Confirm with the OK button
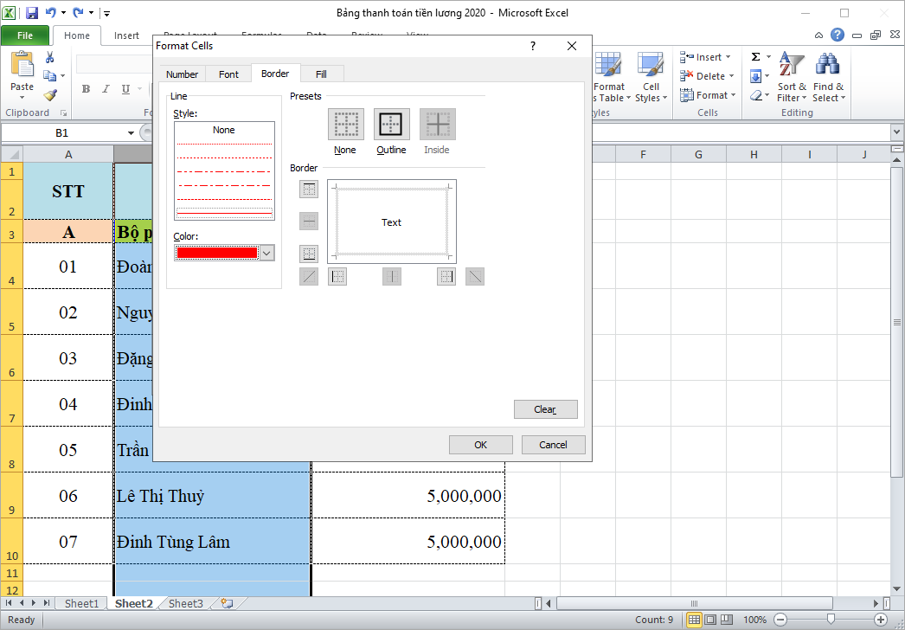905x630 pixels. pyautogui.click(x=480, y=444)
